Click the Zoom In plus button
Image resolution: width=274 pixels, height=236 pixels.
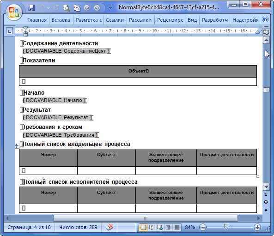tap(257, 227)
